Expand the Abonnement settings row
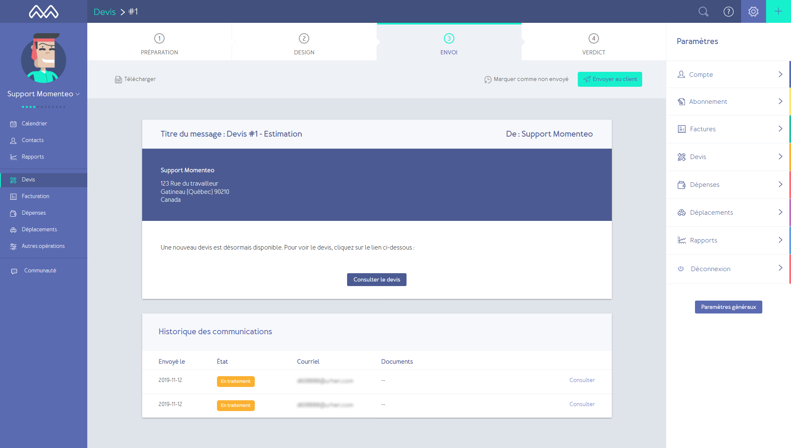 [728, 101]
